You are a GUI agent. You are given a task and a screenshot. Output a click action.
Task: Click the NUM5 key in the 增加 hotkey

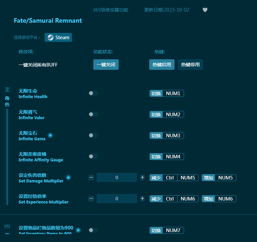click(225, 178)
